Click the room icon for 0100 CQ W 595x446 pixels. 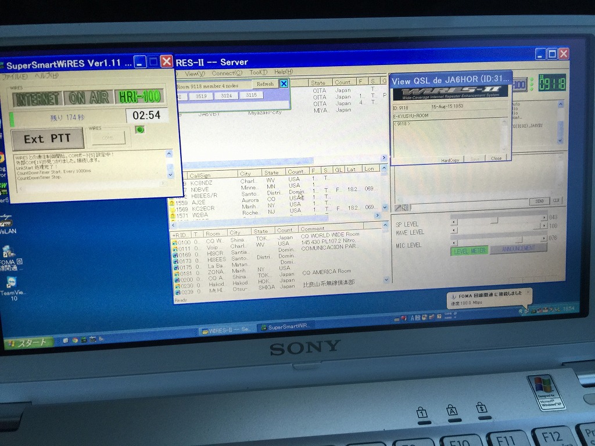(x=175, y=242)
